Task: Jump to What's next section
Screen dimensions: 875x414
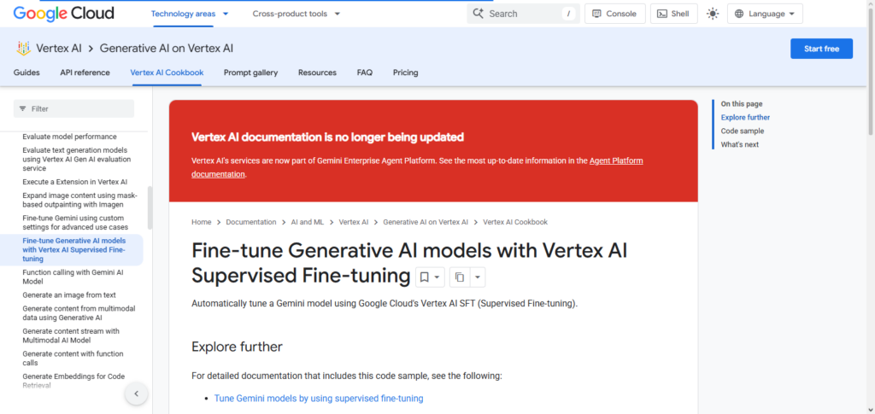Action: pyautogui.click(x=739, y=144)
